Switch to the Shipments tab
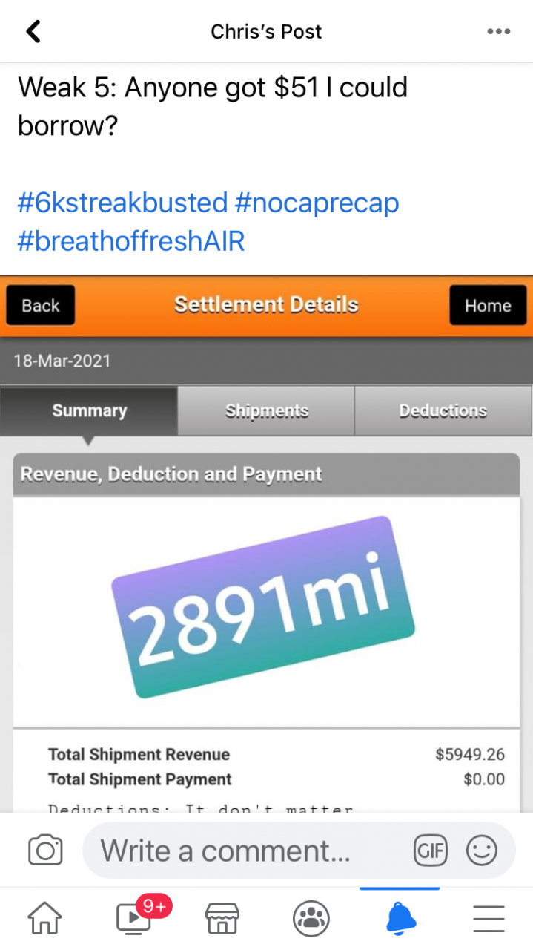Image resolution: width=533 pixels, height=950 pixels. (267, 410)
